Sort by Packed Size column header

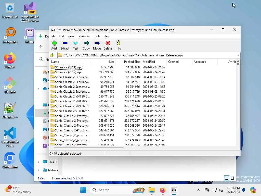pyautogui.click(x=128, y=62)
